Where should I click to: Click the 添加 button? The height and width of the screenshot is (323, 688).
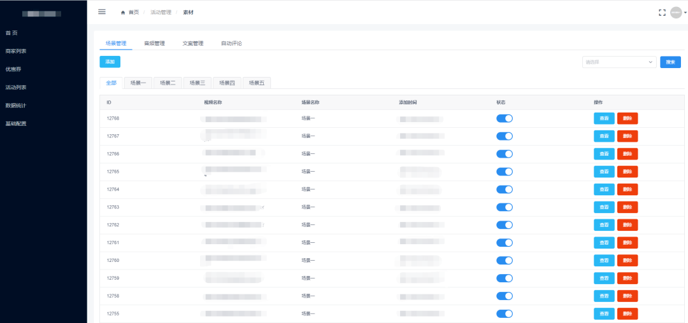point(110,62)
